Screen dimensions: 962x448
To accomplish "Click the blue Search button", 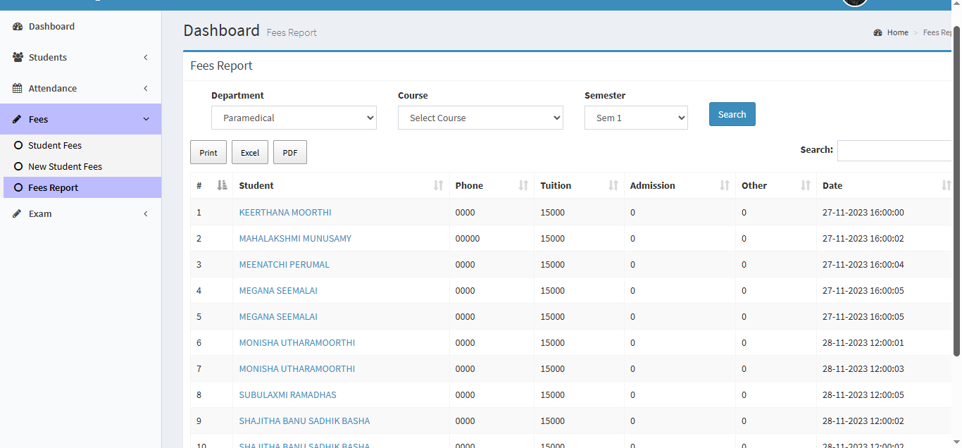I will point(732,115).
